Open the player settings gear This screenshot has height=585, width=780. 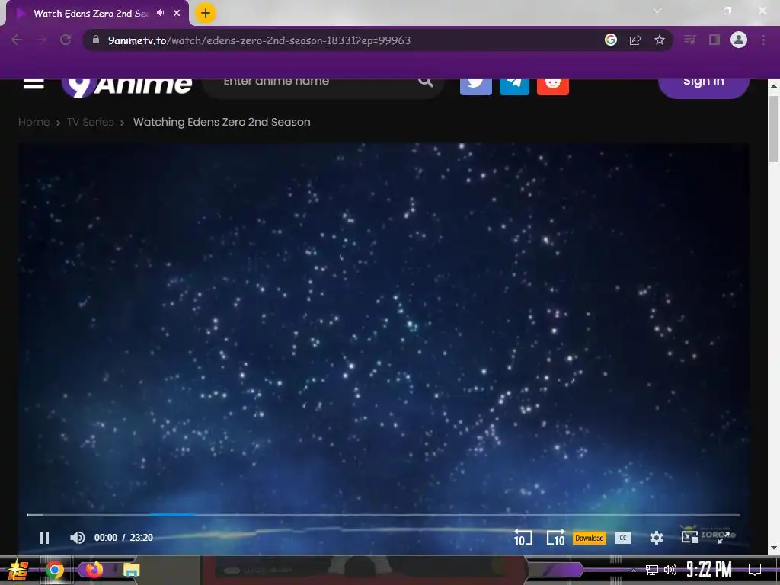coord(657,538)
